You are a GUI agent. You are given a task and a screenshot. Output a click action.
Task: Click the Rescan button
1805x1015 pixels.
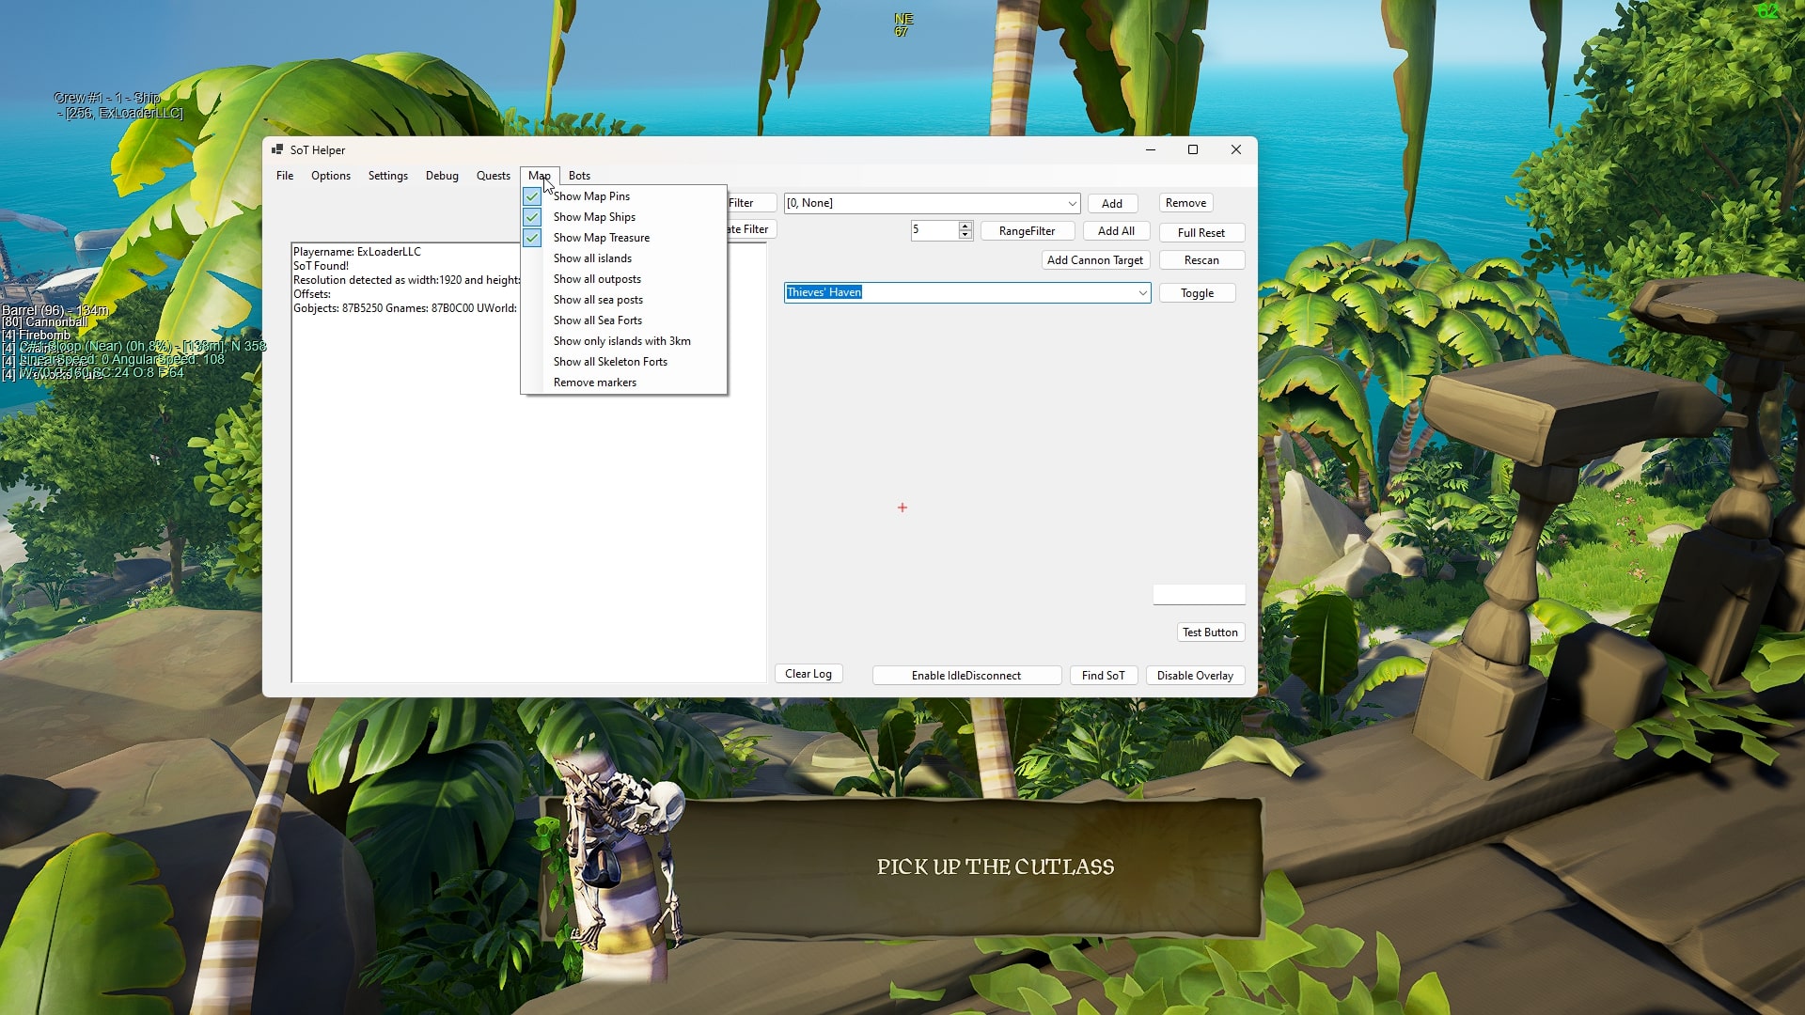[x=1201, y=259]
